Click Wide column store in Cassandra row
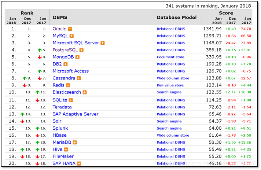Screen dimensions: 261x170 [173, 78]
